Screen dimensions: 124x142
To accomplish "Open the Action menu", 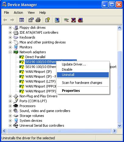I will [x=18, y=13].
